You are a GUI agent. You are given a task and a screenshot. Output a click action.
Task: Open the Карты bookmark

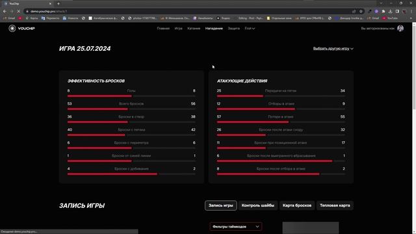click(32, 18)
